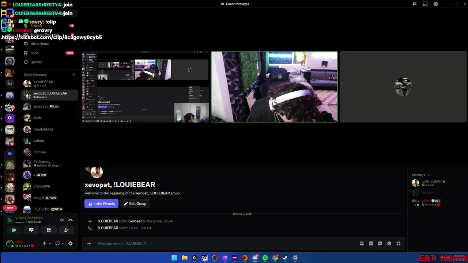Expand microphone input options arrow
The height and width of the screenshot is (263, 468).
pyautogui.click(x=50, y=244)
